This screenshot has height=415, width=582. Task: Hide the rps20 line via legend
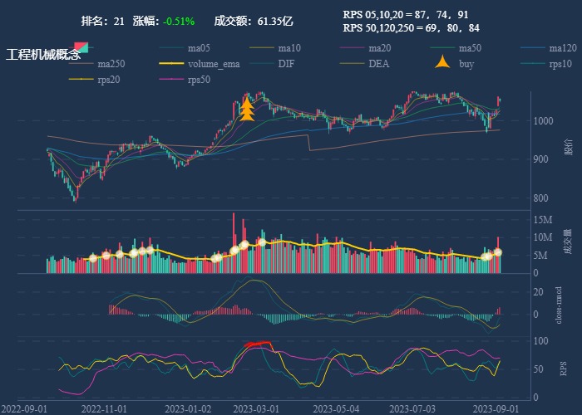[96, 79]
